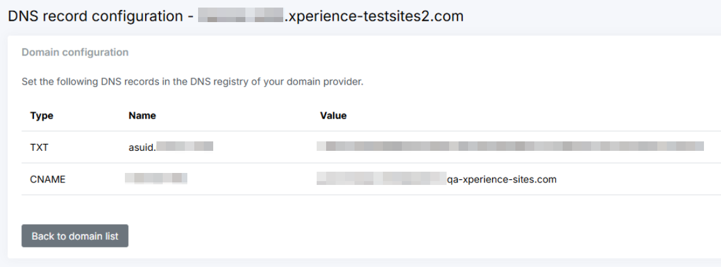Click the blurred TXT record value
The height and width of the screenshot is (267, 721).
[510, 147]
